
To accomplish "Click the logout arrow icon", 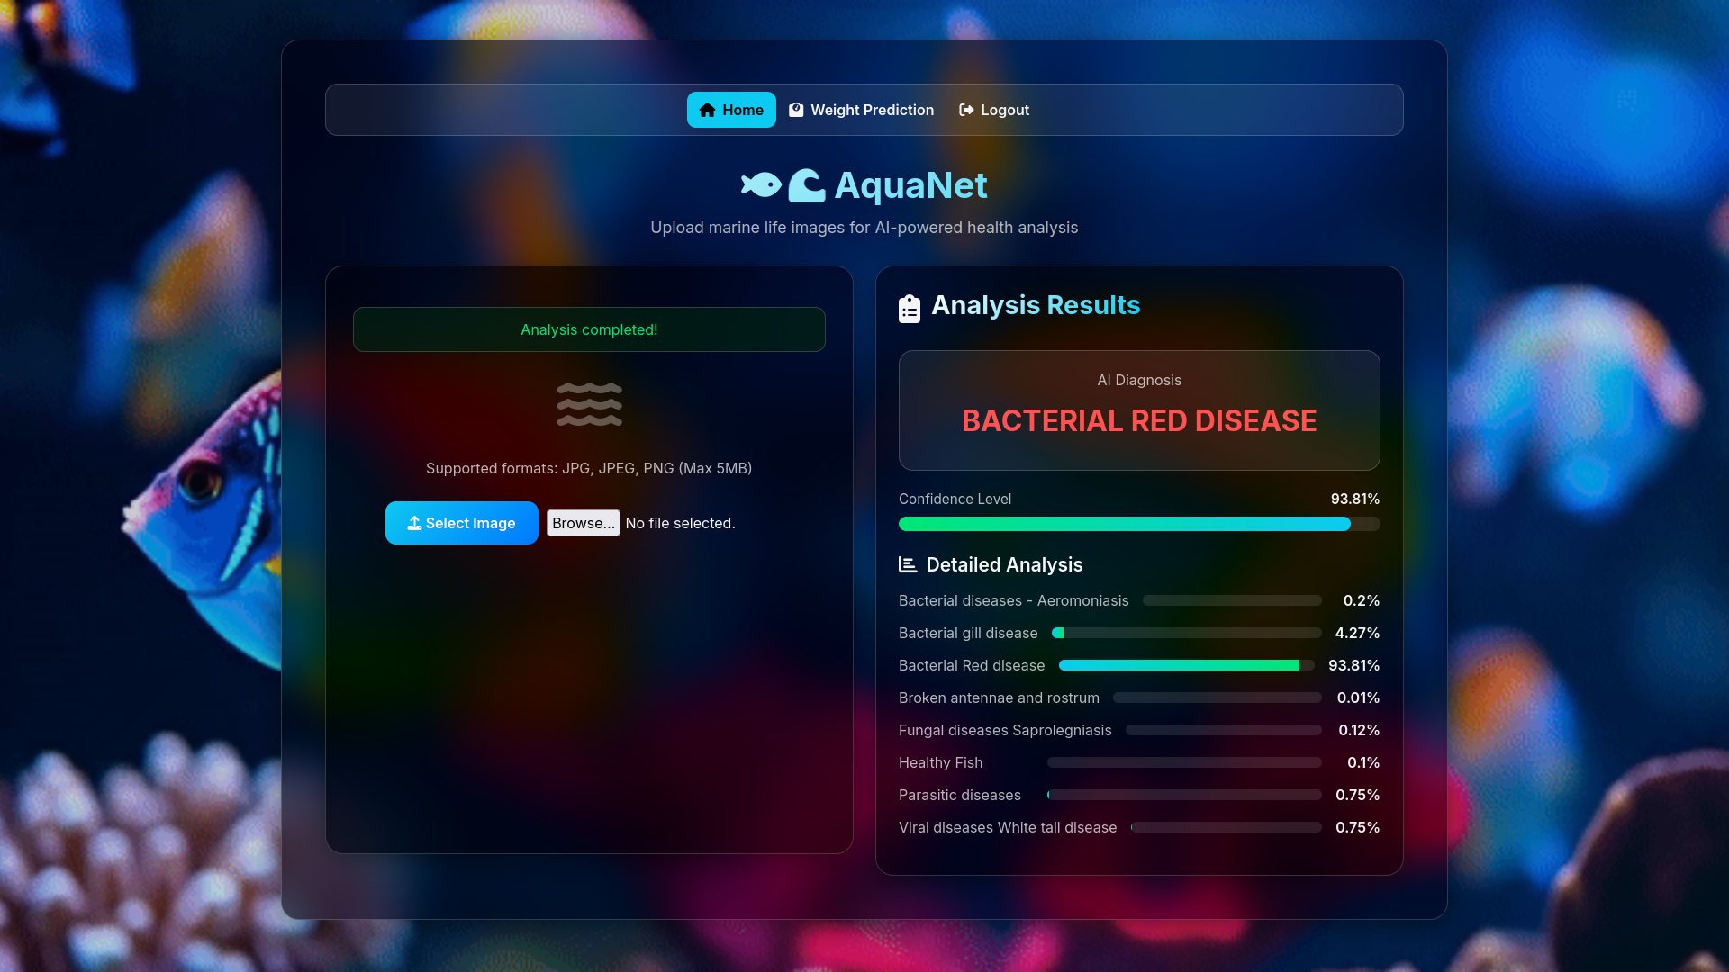I will coord(966,110).
